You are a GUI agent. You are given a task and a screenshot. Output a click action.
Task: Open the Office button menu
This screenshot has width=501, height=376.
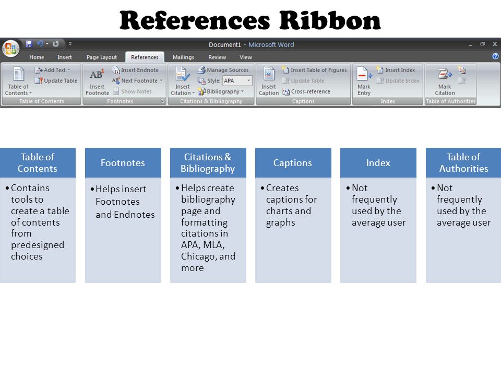(x=11, y=49)
